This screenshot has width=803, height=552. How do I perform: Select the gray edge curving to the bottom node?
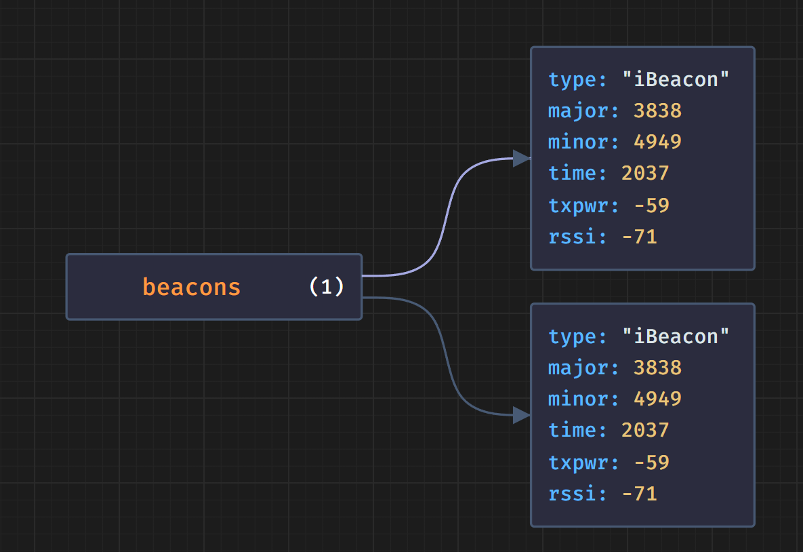point(445,356)
